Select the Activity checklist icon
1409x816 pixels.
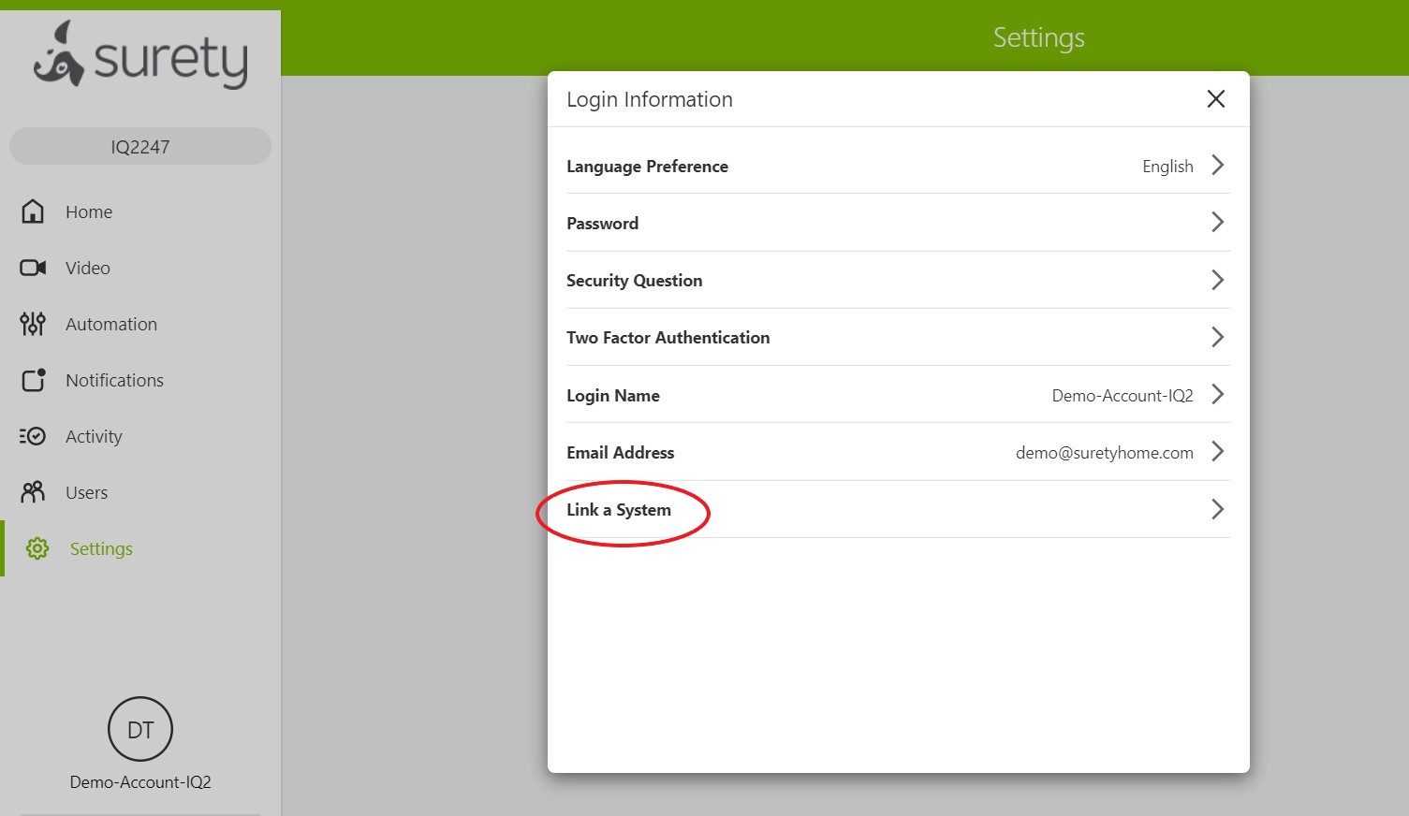32,436
